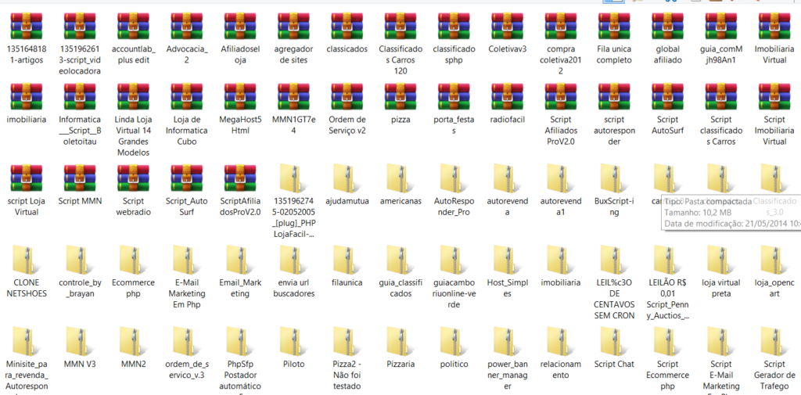Image resolution: width=801 pixels, height=395 pixels.
Task: Click the filaunica zip folder icon
Action: tap(347, 259)
